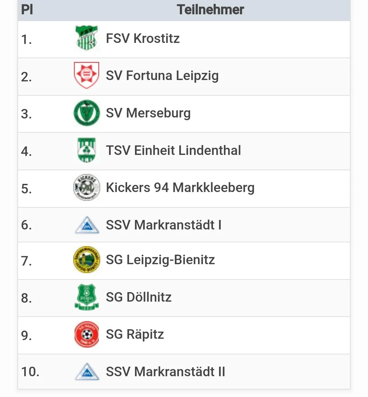Select Kickers 94 Markkleeberg name text

[180, 188]
